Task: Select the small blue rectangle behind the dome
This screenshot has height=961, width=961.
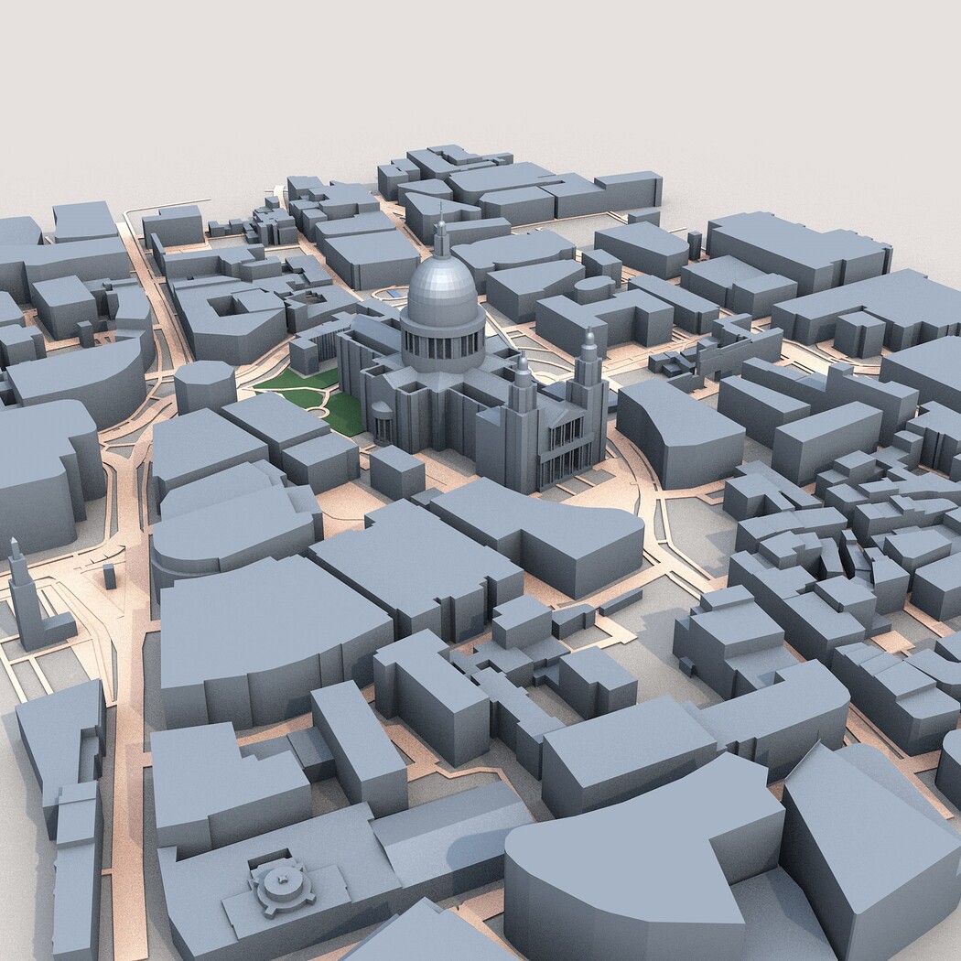Action: click(394, 295)
